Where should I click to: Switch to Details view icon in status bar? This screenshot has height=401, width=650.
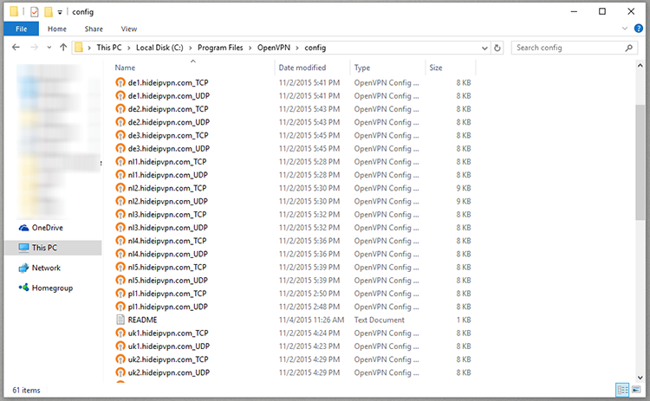click(622, 390)
